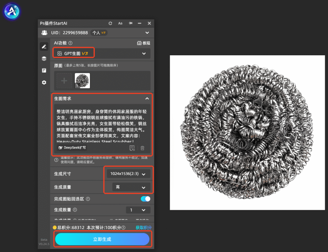Open the layers icon in sidebar
This screenshot has width=328, height=252.
point(44,59)
